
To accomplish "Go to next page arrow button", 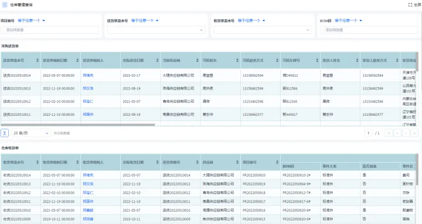I will (x=406, y=133).
